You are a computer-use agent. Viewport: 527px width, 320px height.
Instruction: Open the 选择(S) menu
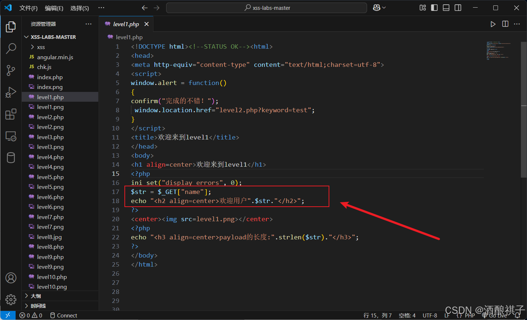coord(79,8)
